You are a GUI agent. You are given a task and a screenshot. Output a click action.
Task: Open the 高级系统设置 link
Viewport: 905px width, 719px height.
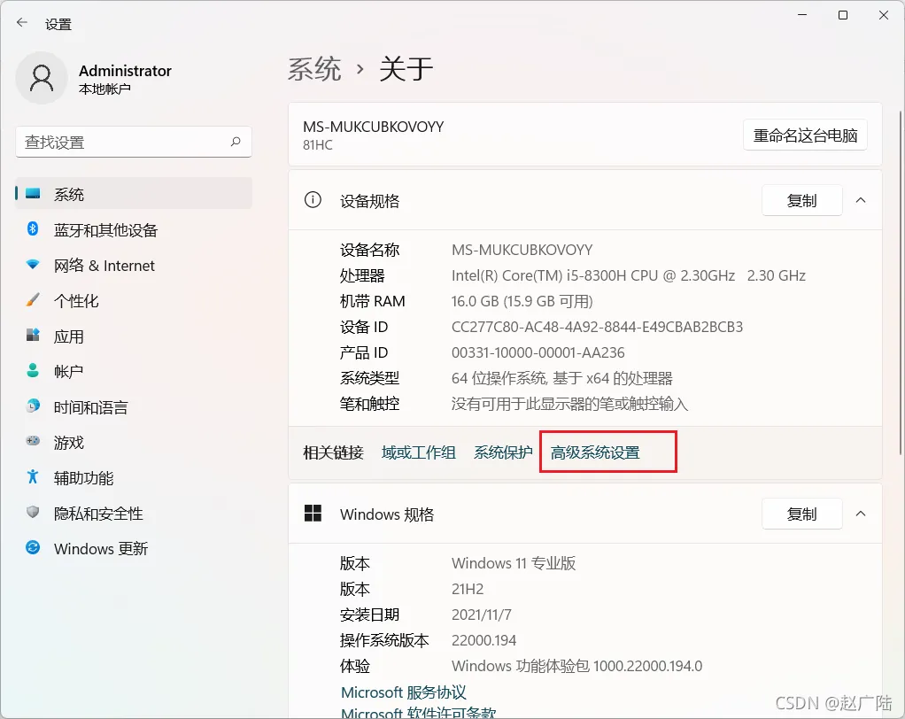click(595, 452)
